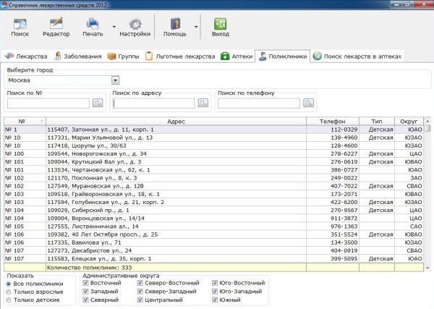The image size is (434, 309).
Task: Sort by the № column header
Action: (x=25, y=122)
